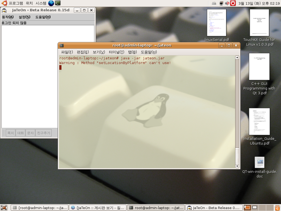The width and height of the screenshot is (281, 211).
Task: Click the date and time clock in panel
Action: coord(259,3)
